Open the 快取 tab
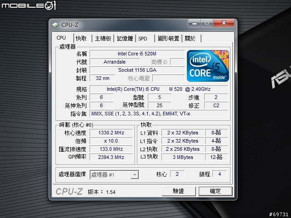The width and height of the screenshot is (291, 218). pos(81,38)
